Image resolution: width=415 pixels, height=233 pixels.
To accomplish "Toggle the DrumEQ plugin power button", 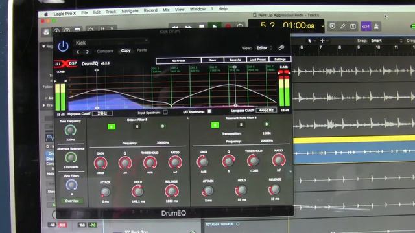I will 64,46.
